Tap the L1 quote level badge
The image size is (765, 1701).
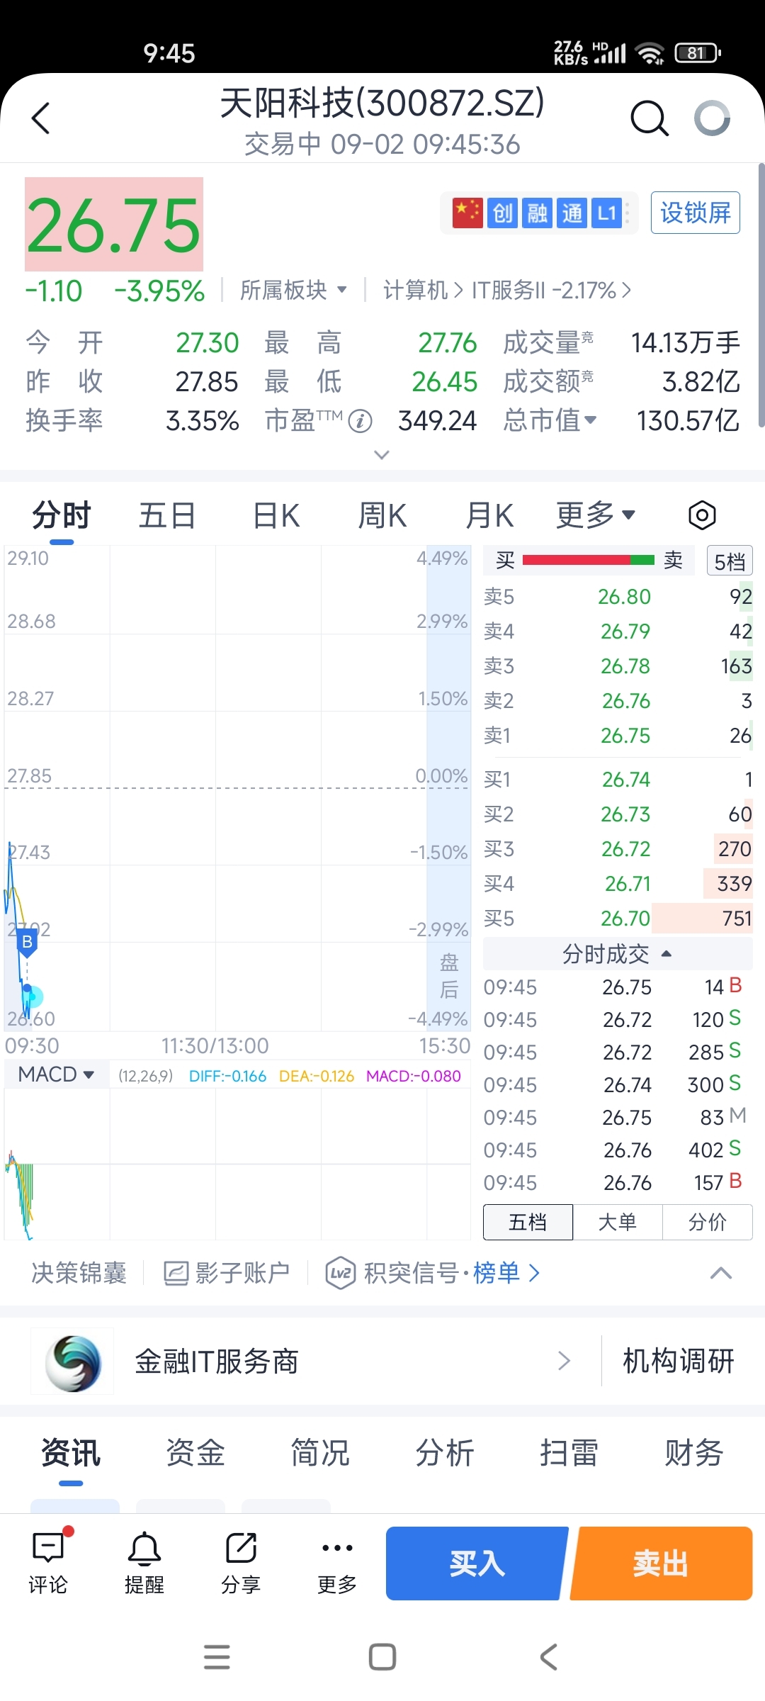[607, 213]
